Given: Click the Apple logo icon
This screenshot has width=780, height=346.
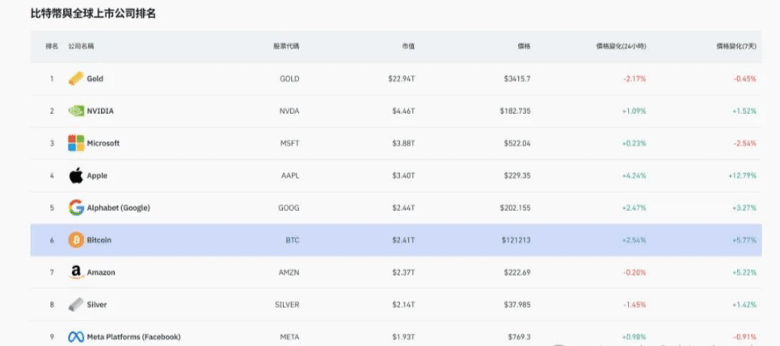Looking at the screenshot, I should tap(76, 175).
